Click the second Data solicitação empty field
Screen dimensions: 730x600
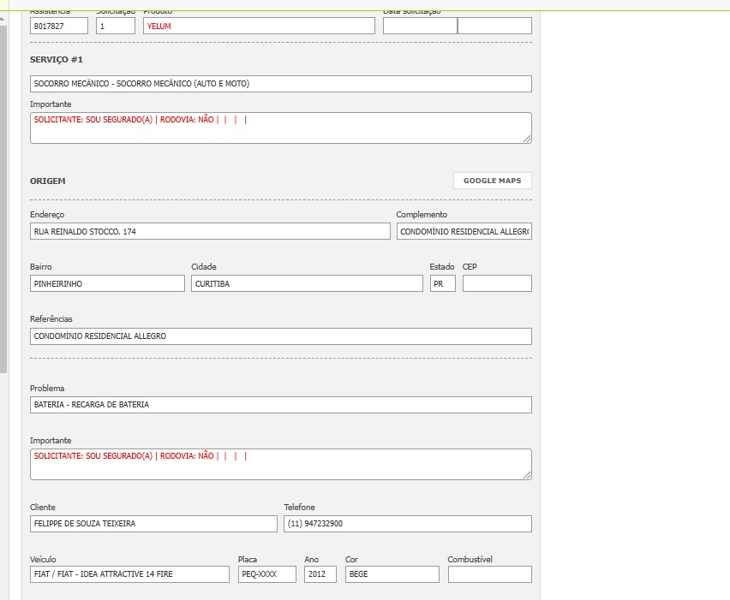pos(495,26)
